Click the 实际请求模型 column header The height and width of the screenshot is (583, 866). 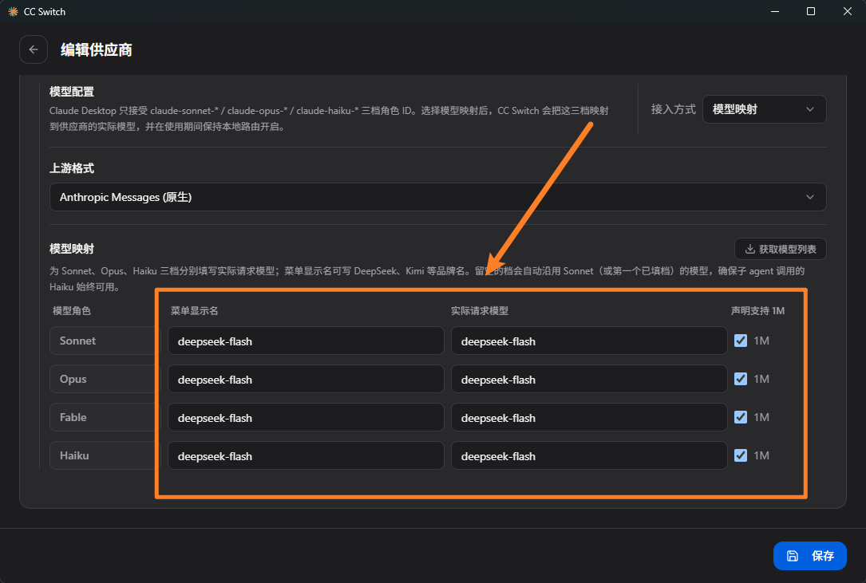[480, 311]
